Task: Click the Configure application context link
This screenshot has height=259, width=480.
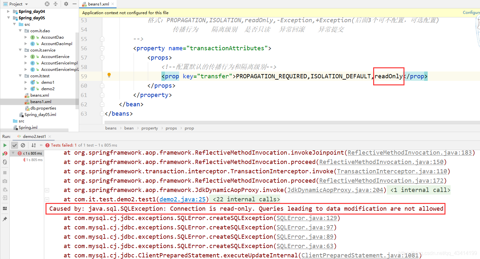Action: pyautogui.click(x=471, y=13)
